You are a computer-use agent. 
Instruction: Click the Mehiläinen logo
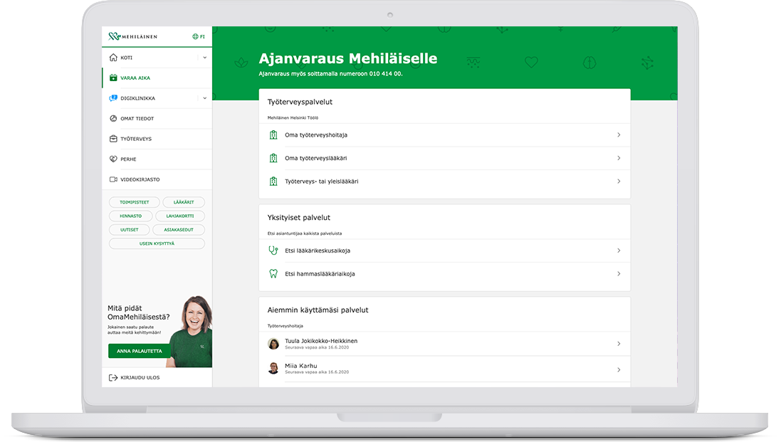coord(133,36)
